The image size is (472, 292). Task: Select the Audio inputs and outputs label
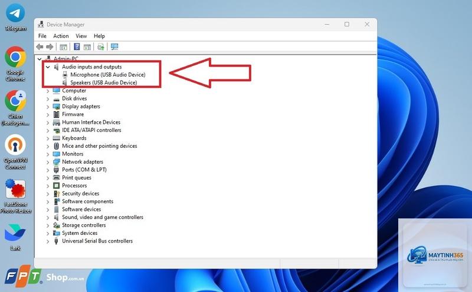[x=92, y=67]
